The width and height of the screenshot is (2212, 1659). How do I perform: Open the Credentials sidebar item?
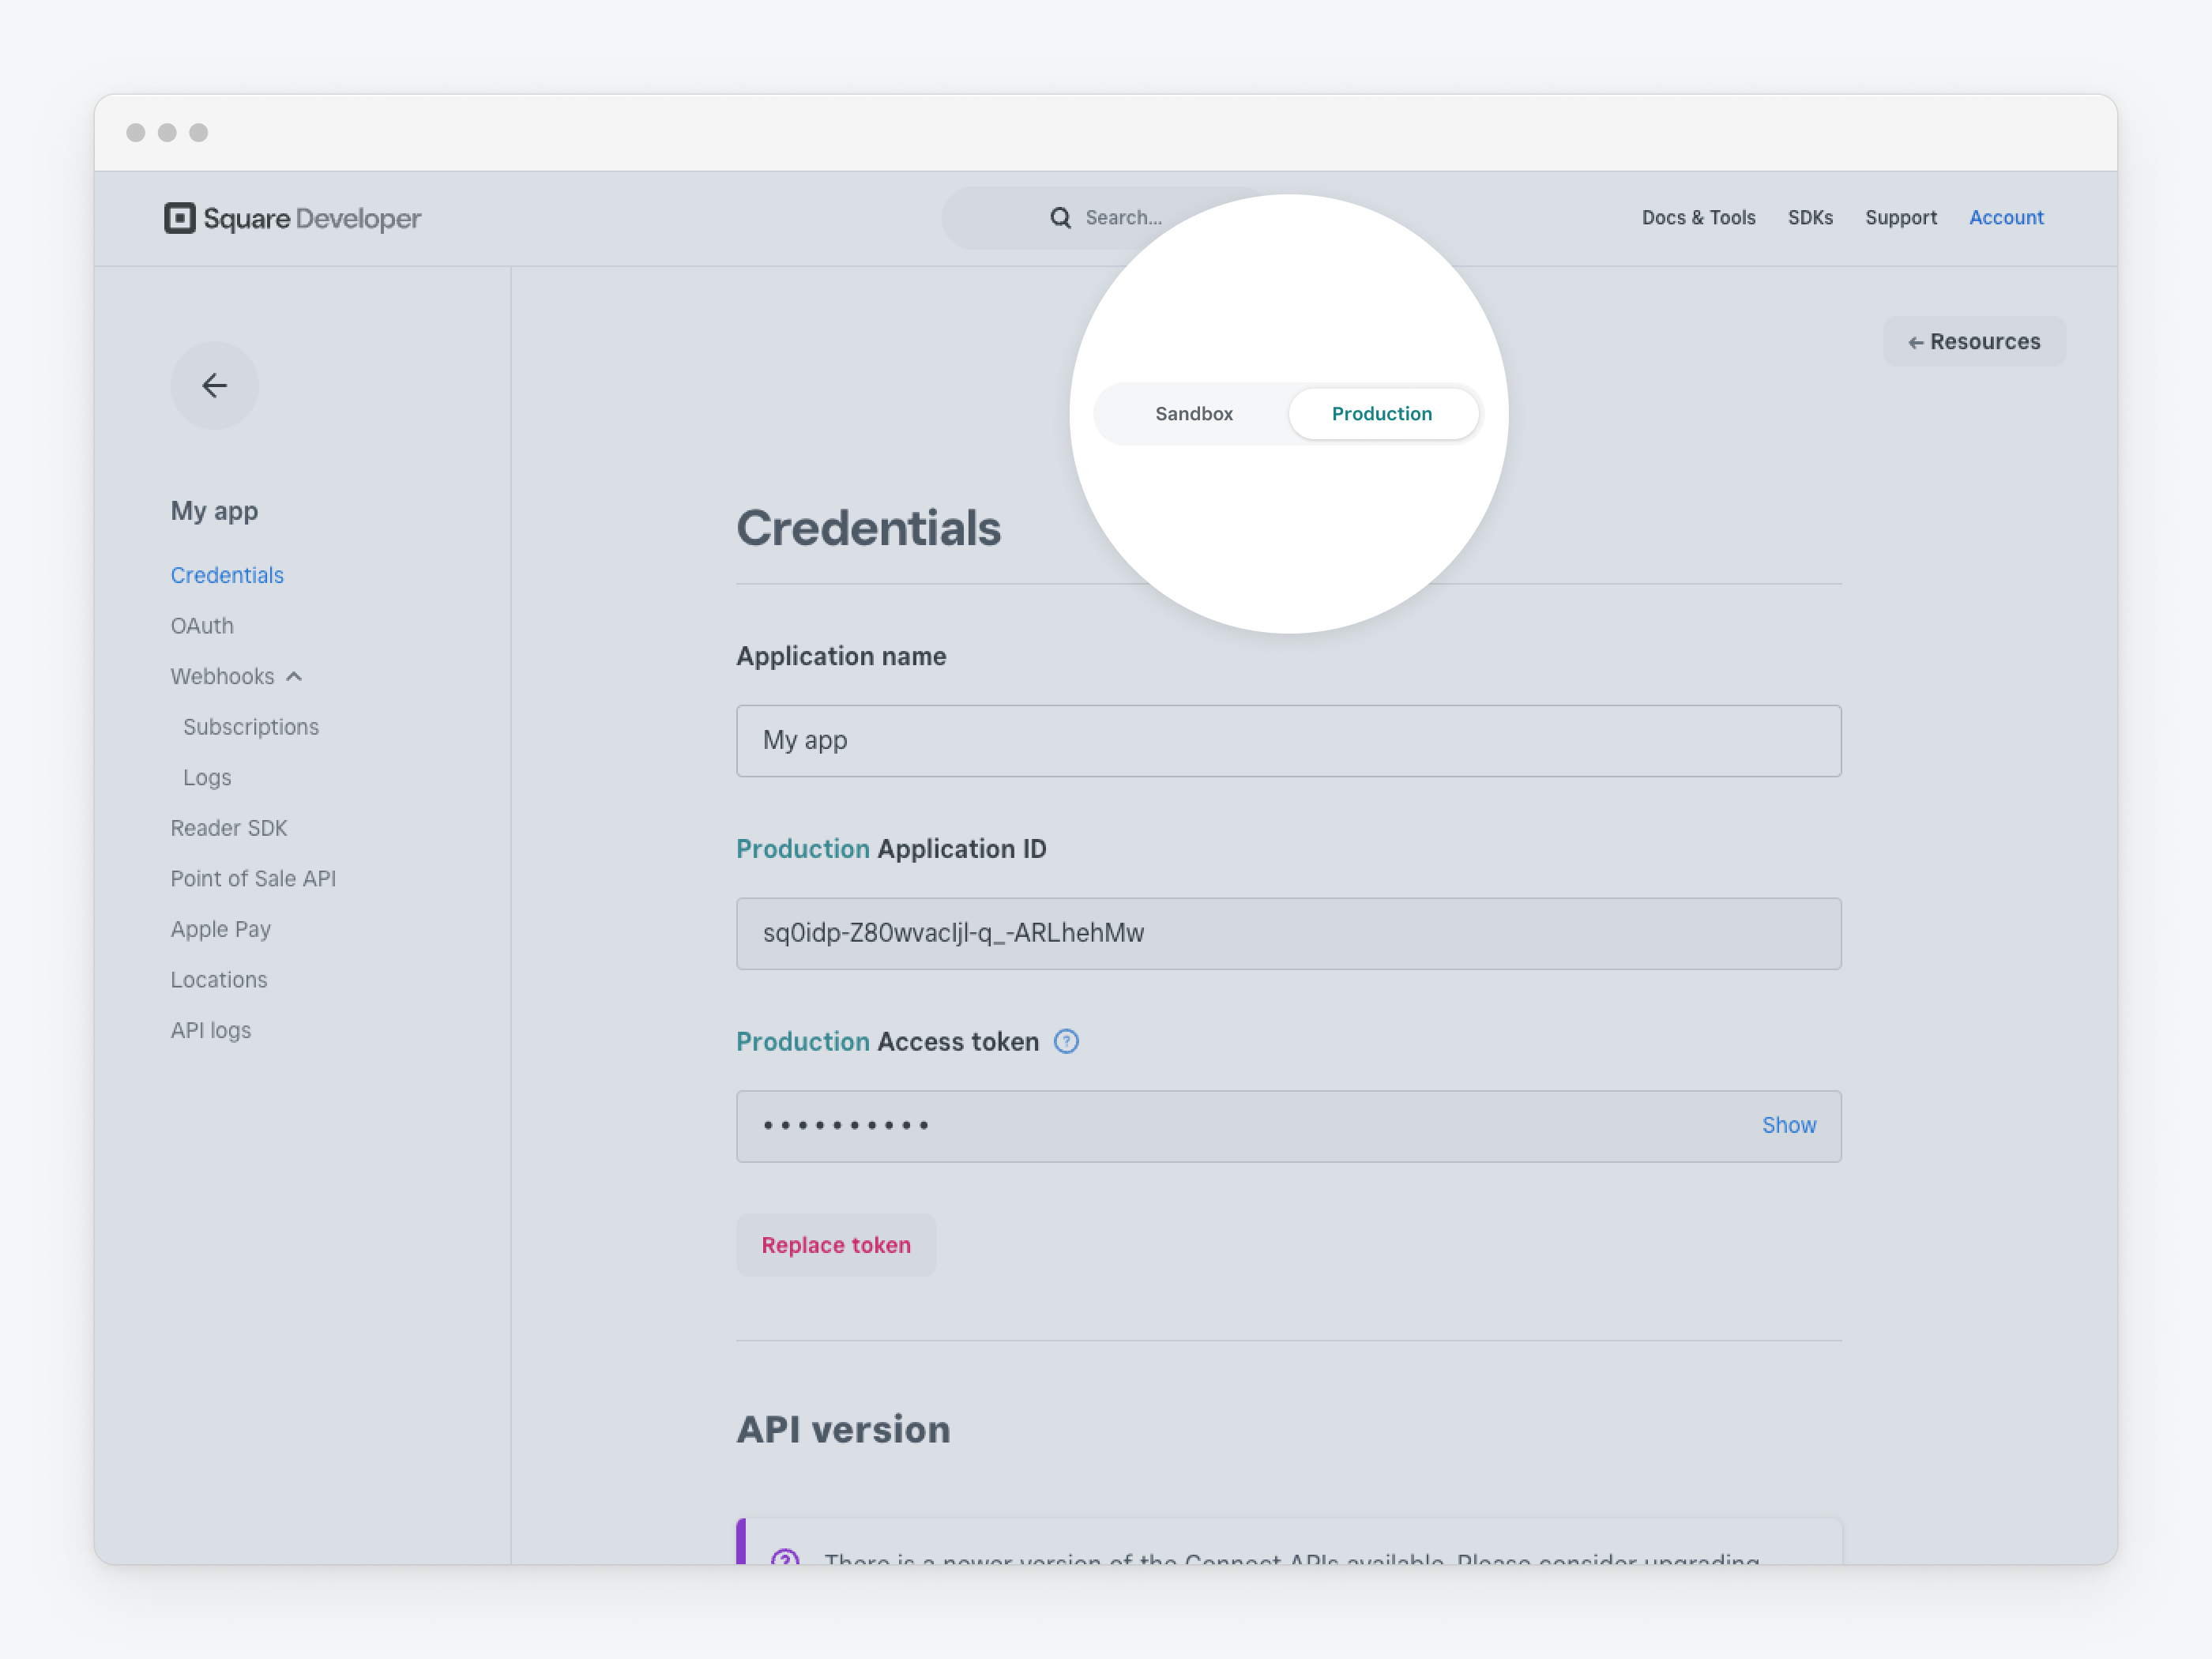[x=227, y=576]
